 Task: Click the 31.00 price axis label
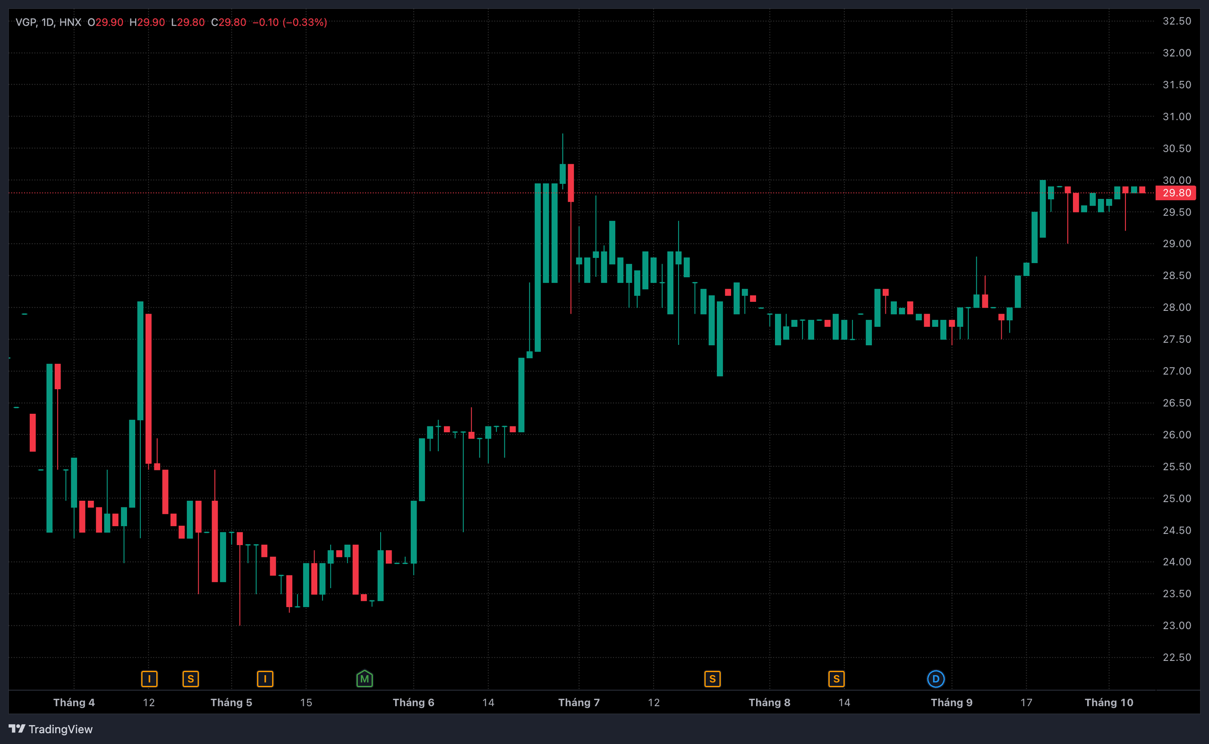click(x=1176, y=117)
